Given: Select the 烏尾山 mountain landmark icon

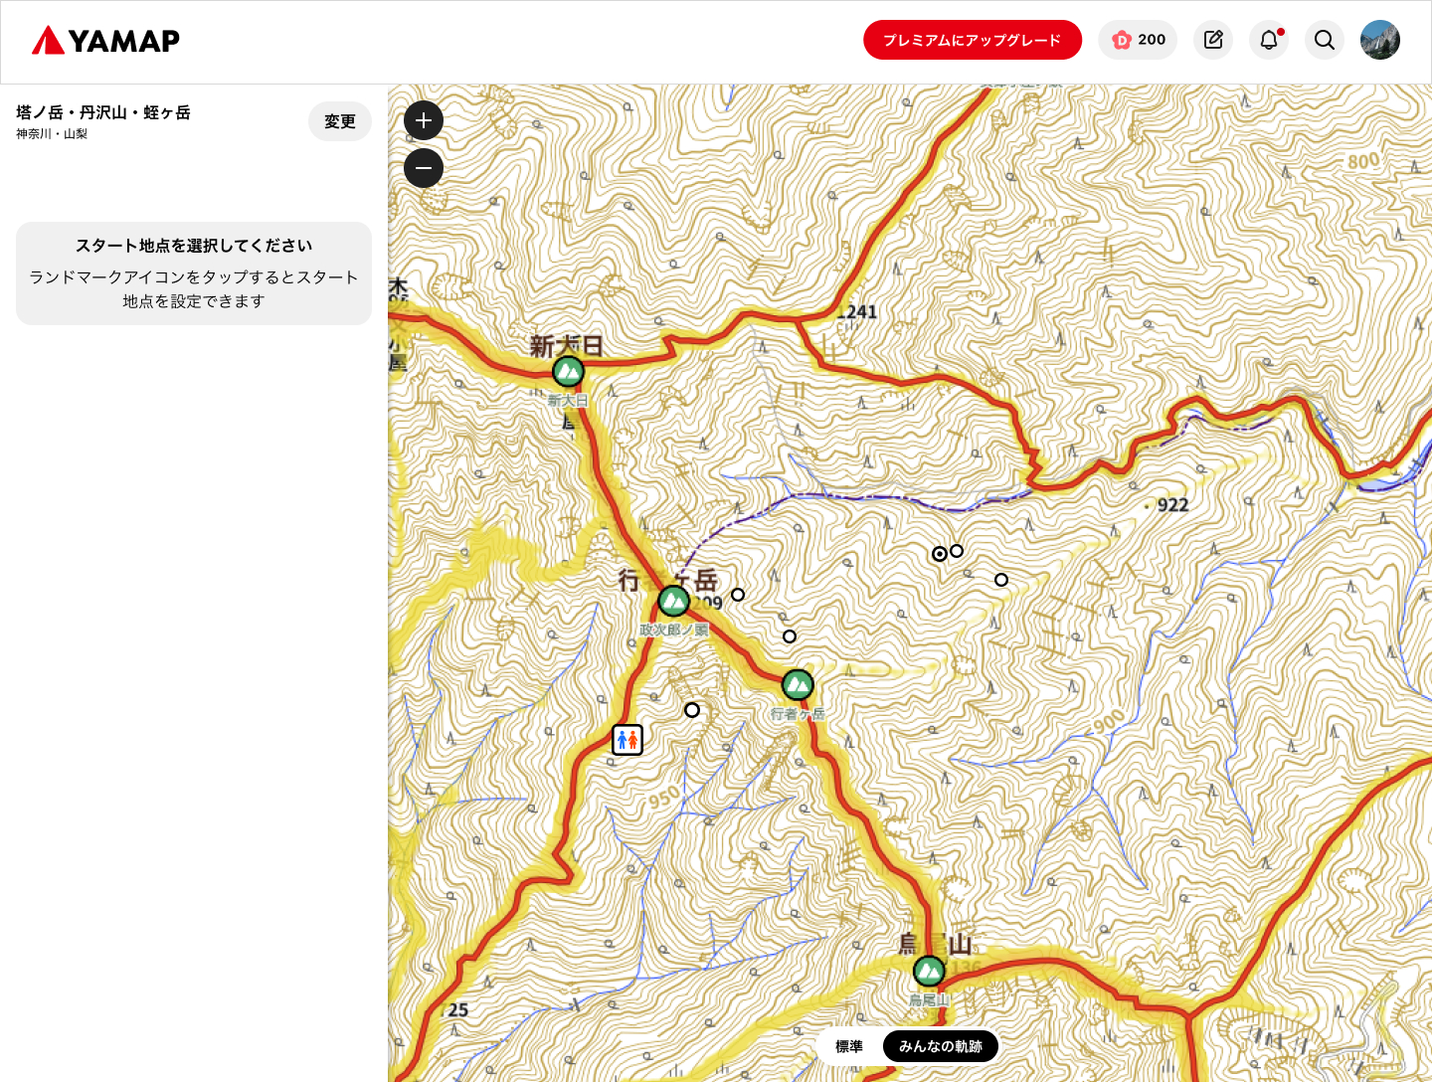Looking at the screenshot, I should pyautogui.click(x=929, y=970).
